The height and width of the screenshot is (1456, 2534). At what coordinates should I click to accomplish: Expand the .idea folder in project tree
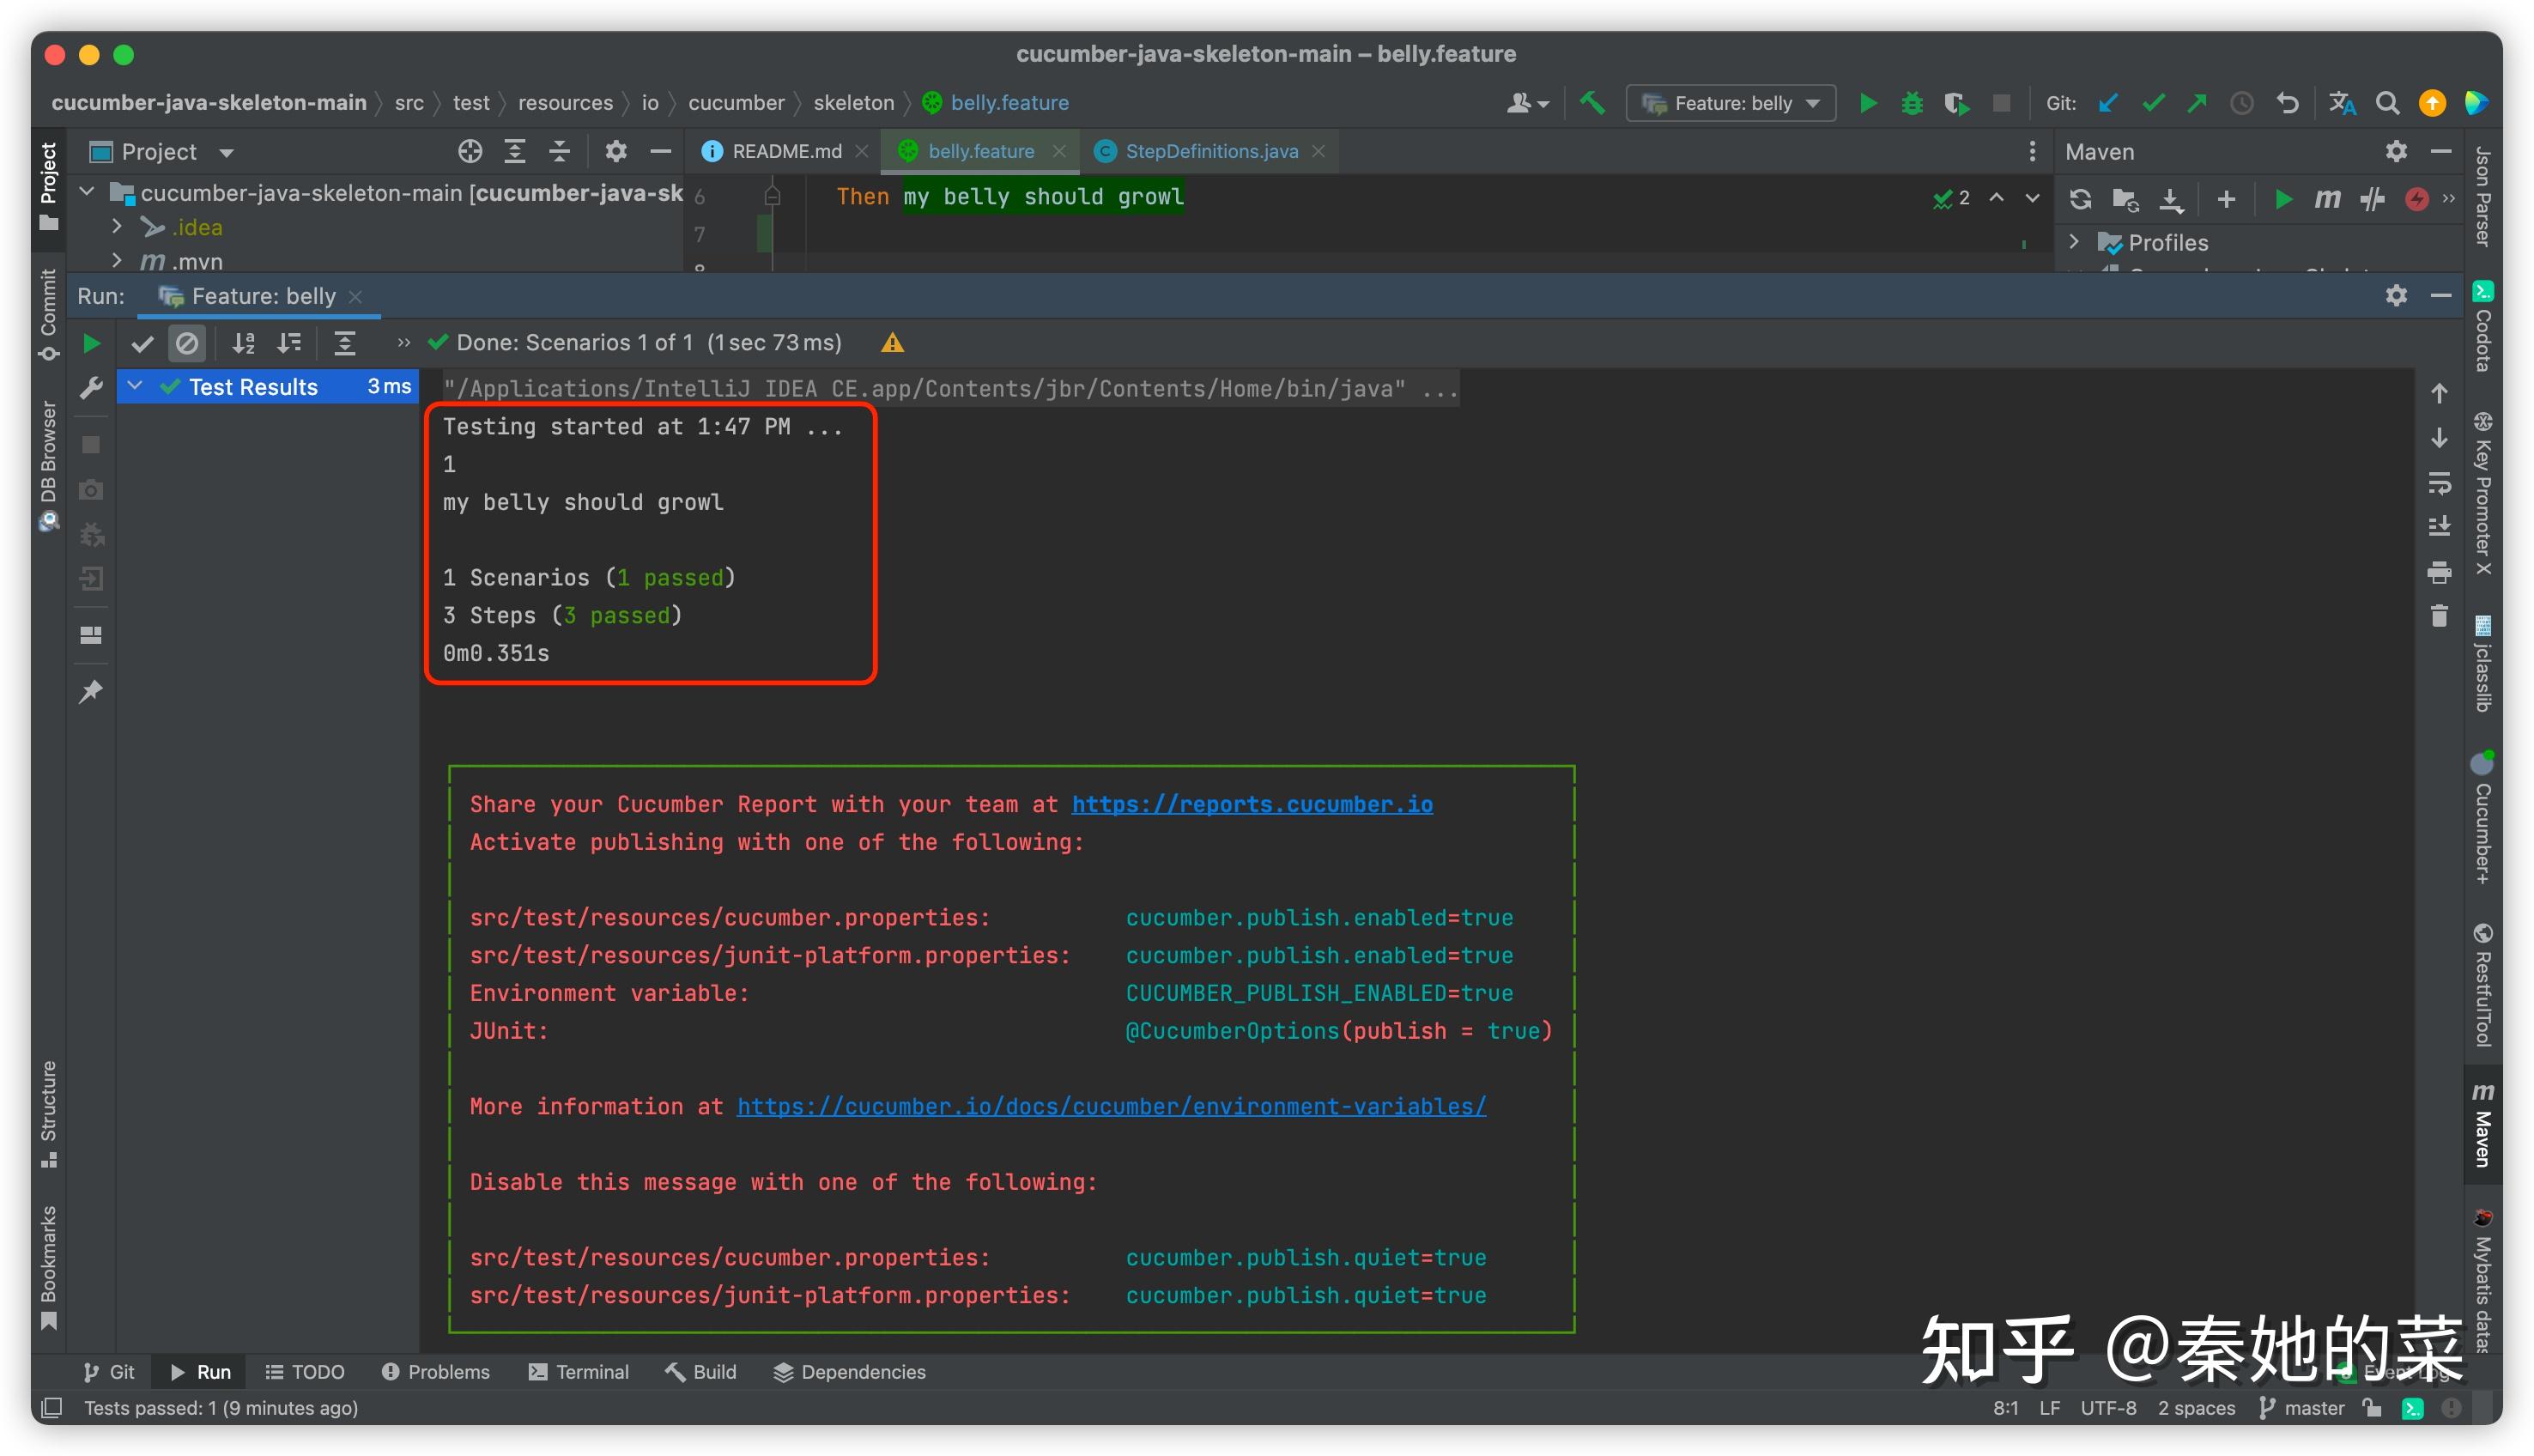117,227
